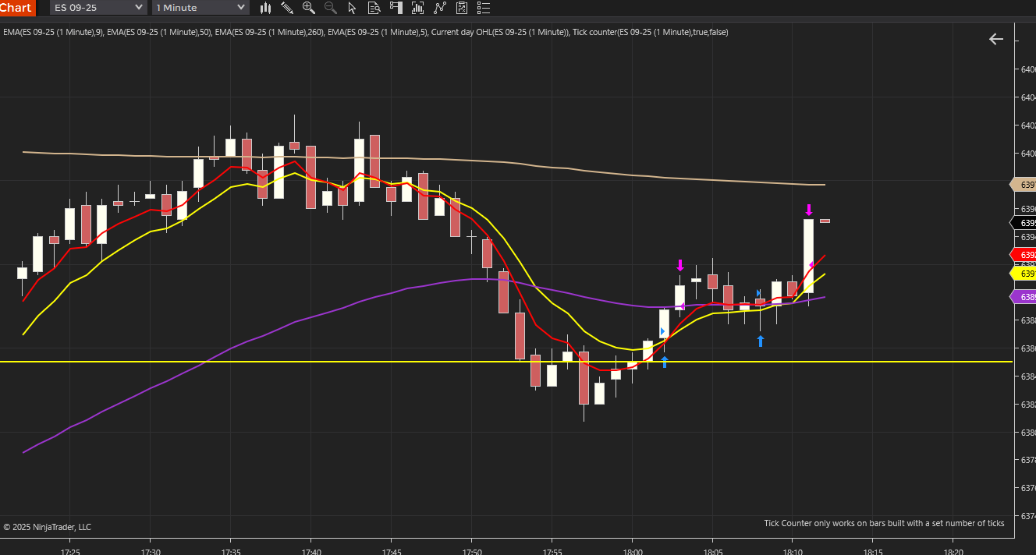Click the 18:10 time axis label
This screenshot has height=555, width=1036.
click(793, 551)
